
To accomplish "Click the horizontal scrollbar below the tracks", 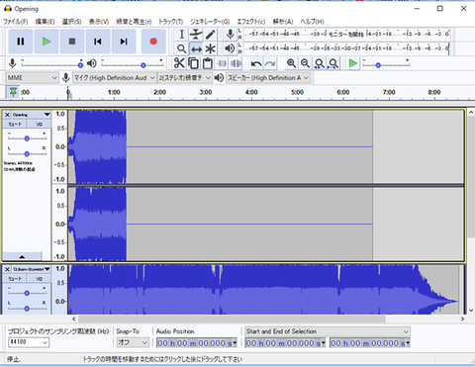I will (x=232, y=319).
